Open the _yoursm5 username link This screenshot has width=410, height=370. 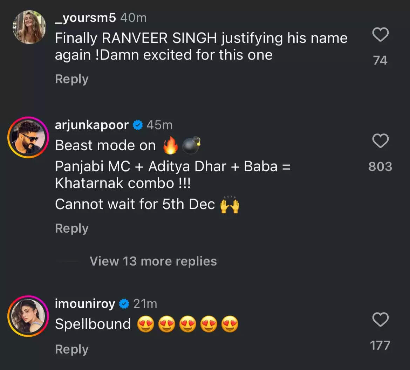tap(85, 18)
